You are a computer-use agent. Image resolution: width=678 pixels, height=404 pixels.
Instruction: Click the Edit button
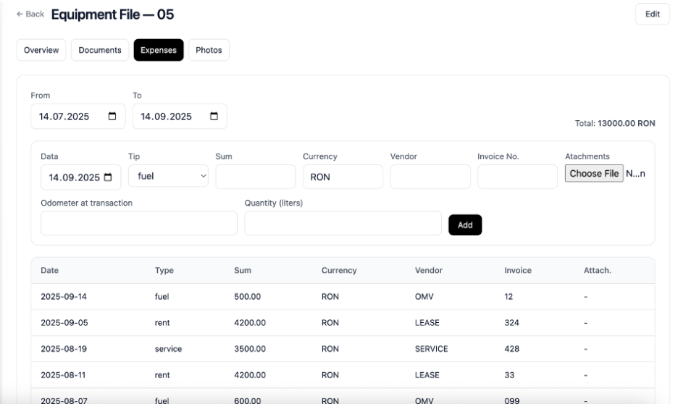pyautogui.click(x=652, y=14)
